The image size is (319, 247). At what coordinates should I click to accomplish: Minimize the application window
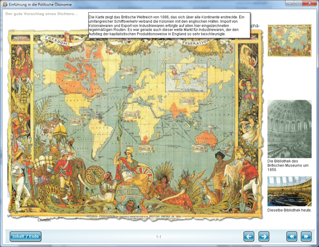tap(290, 3)
